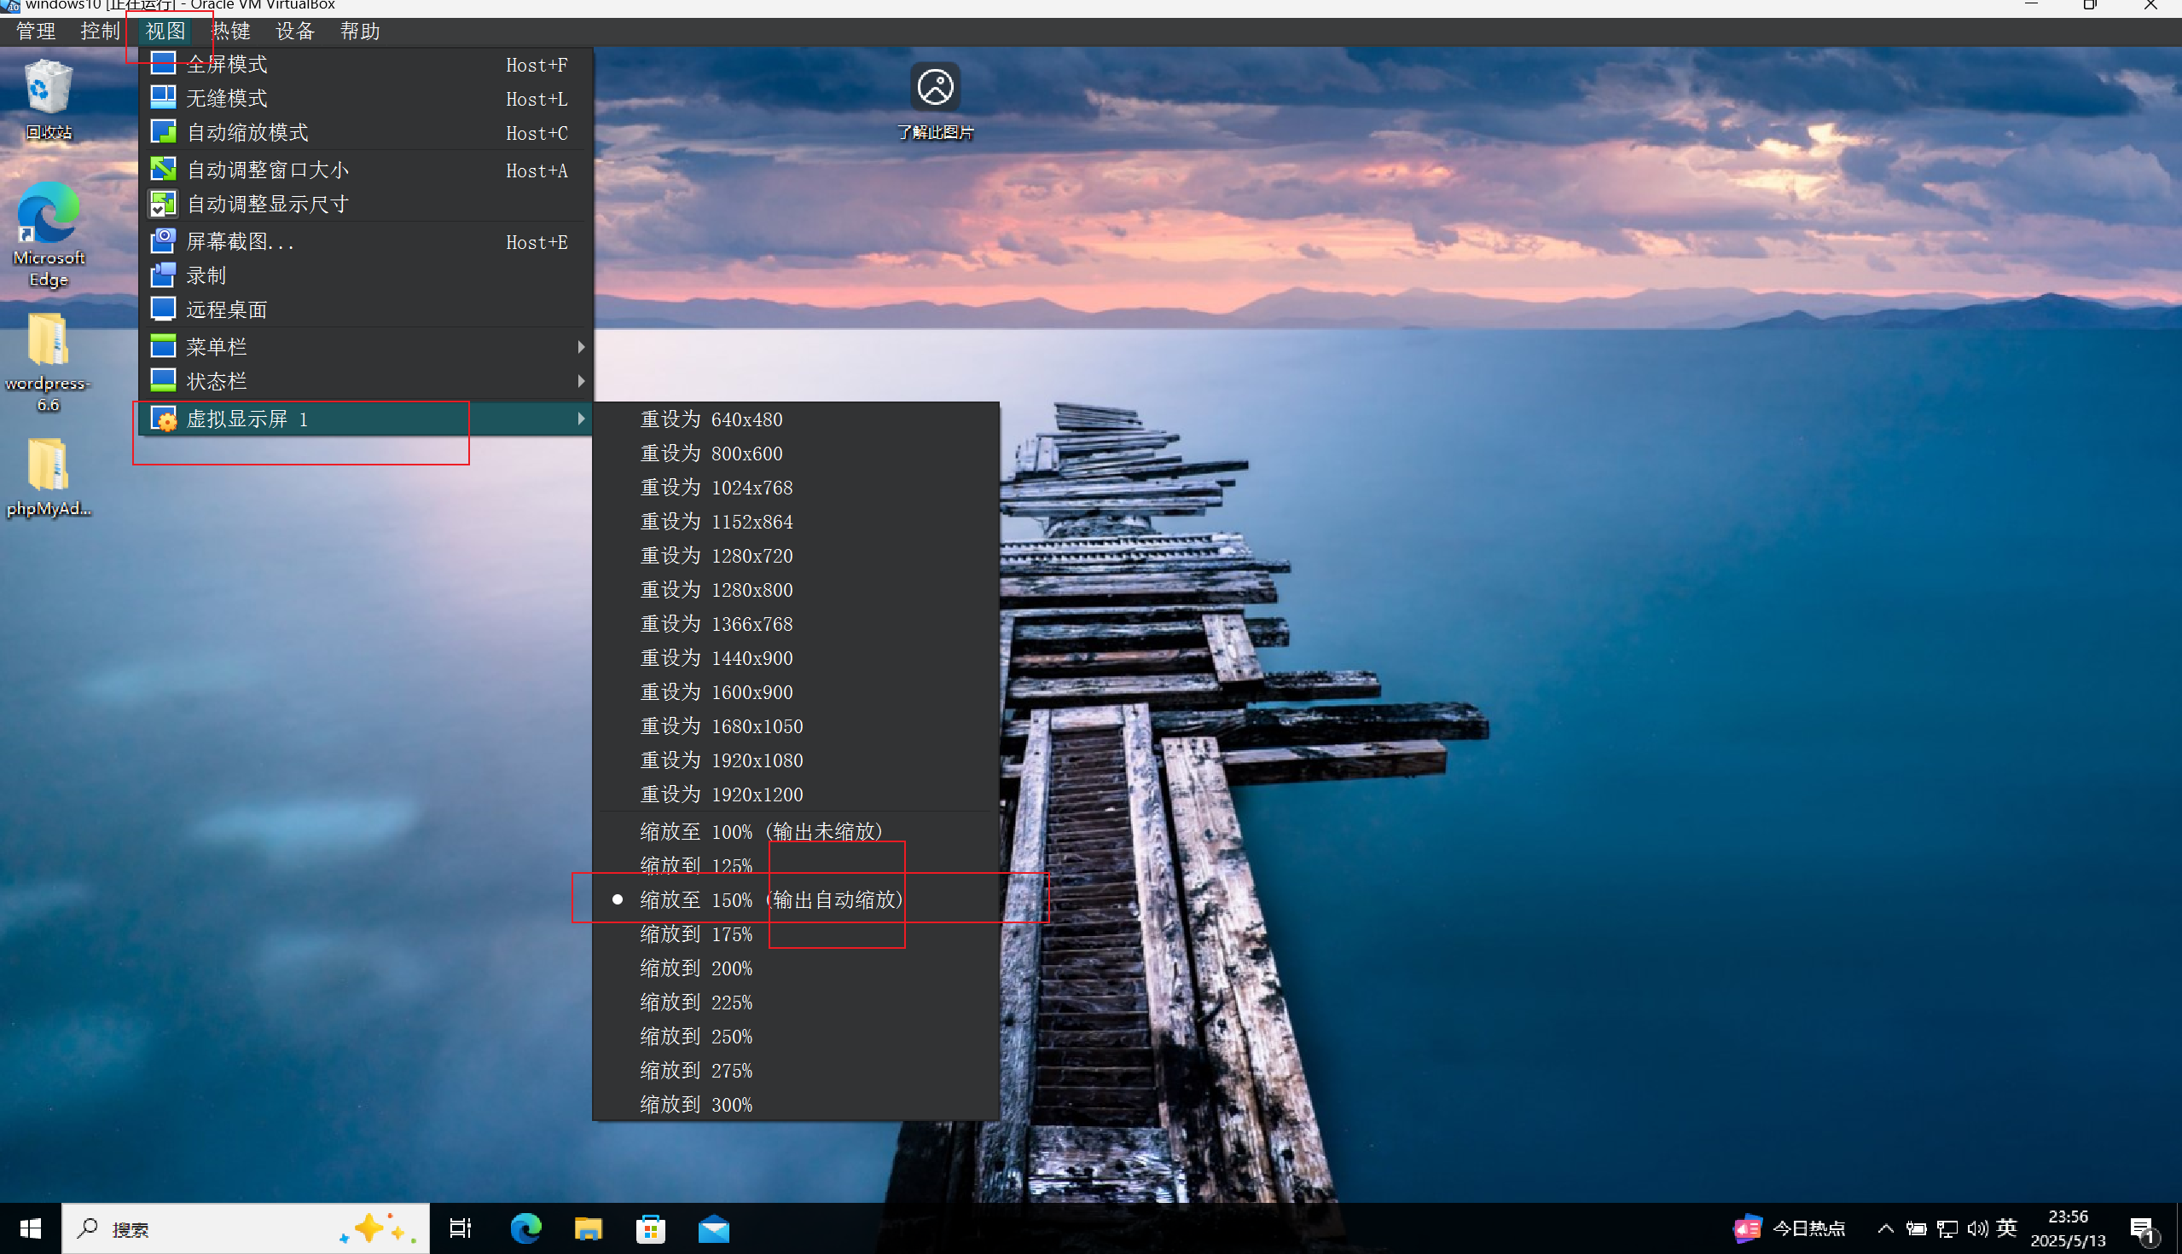Expand the Virtual Screen 1 (虚拟显示屏 1) submenu arrow
2182x1254 pixels.
point(581,419)
